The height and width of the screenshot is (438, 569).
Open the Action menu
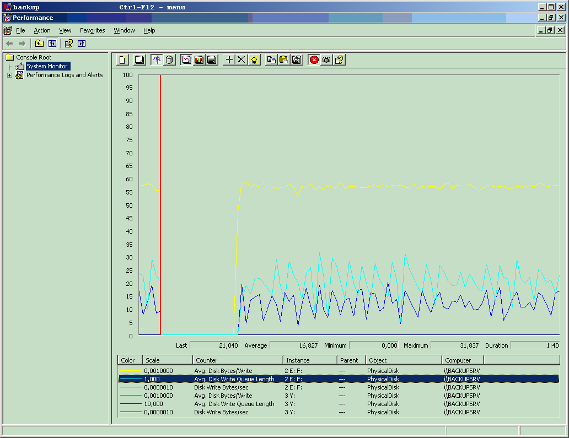tap(42, 30)
